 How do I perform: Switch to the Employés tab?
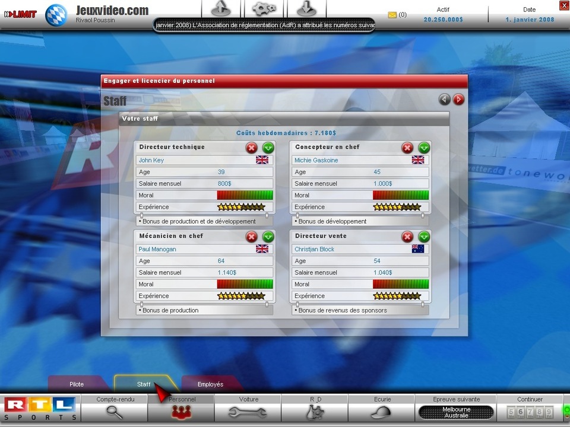click(210, 384)
